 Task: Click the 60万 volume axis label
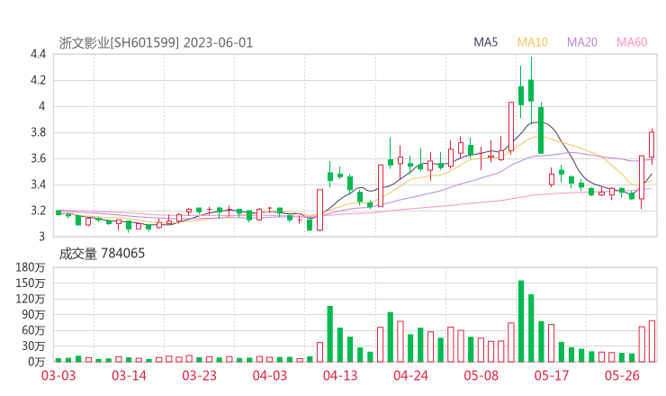(33, 330)
